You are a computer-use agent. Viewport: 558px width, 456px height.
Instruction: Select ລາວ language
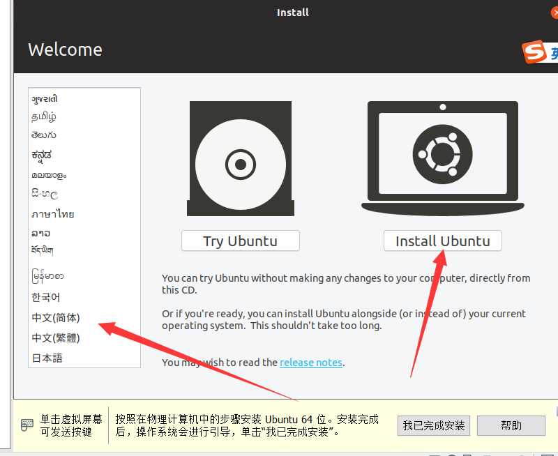40,234
